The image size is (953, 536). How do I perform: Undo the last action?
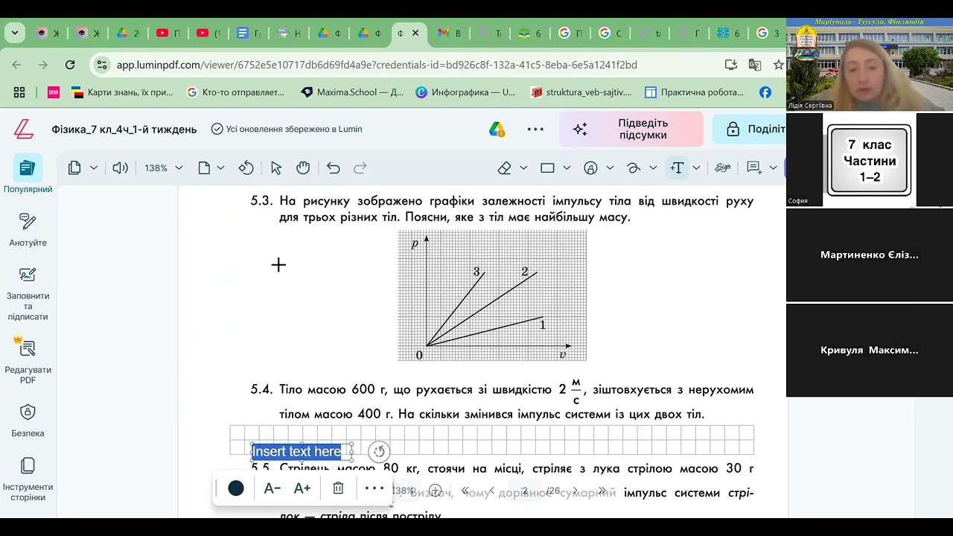coord(334,168)
